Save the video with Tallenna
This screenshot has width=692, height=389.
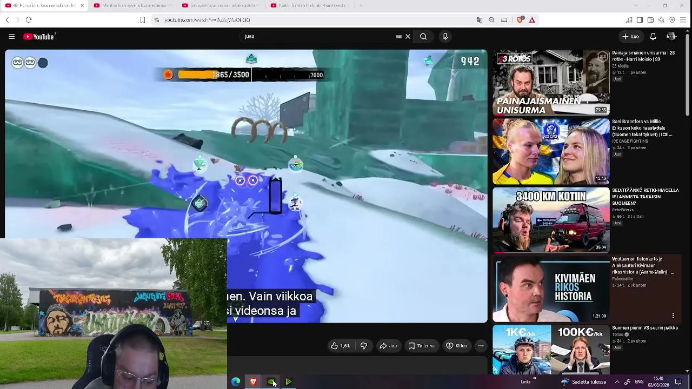[421, 346]
